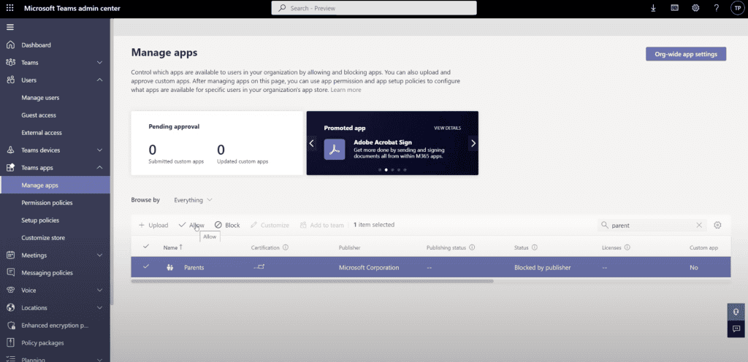This screenshot has height=362, width=748.
Task: Click the Teams apps icon
Action: [10, 168]
